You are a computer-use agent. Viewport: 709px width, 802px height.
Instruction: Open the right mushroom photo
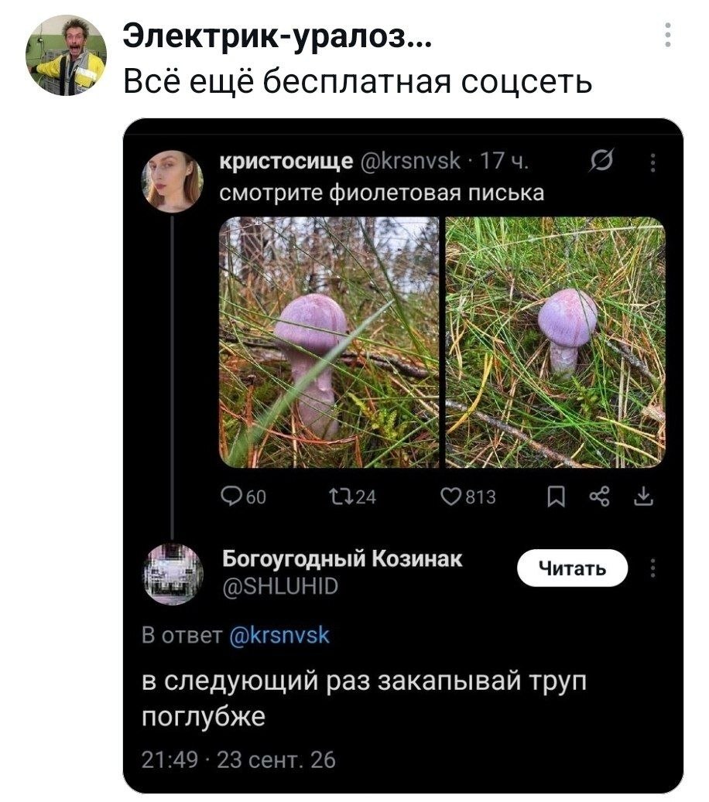pos(556,342)
